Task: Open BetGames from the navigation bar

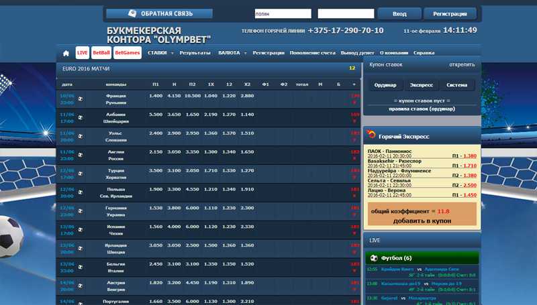Action: (x=128, y=53)
